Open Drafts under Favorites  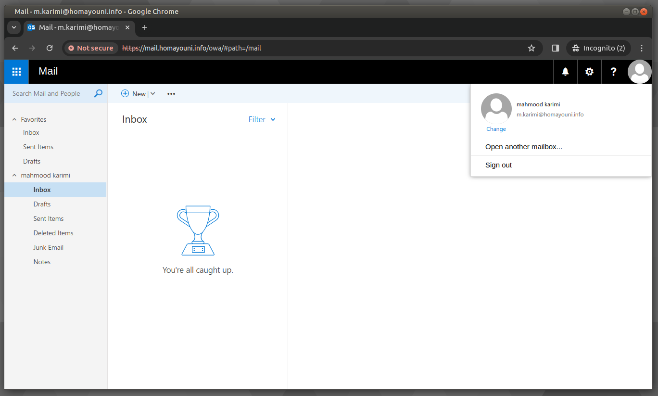point(32,161)
